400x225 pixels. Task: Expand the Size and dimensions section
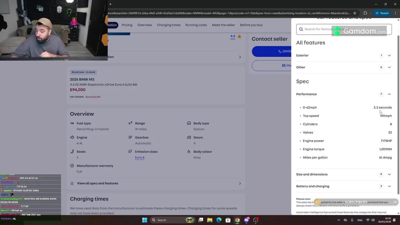point(344,174)
